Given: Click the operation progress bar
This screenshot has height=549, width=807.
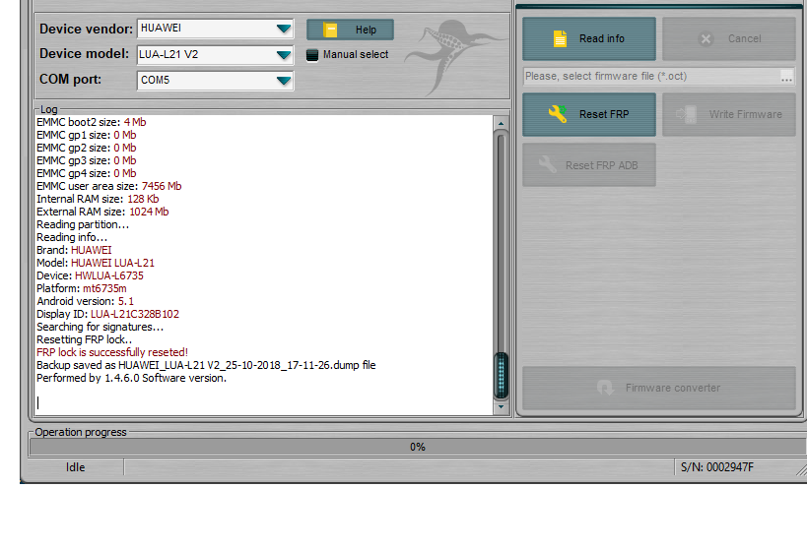Looking at the screenshot, I should pos(418,447).
